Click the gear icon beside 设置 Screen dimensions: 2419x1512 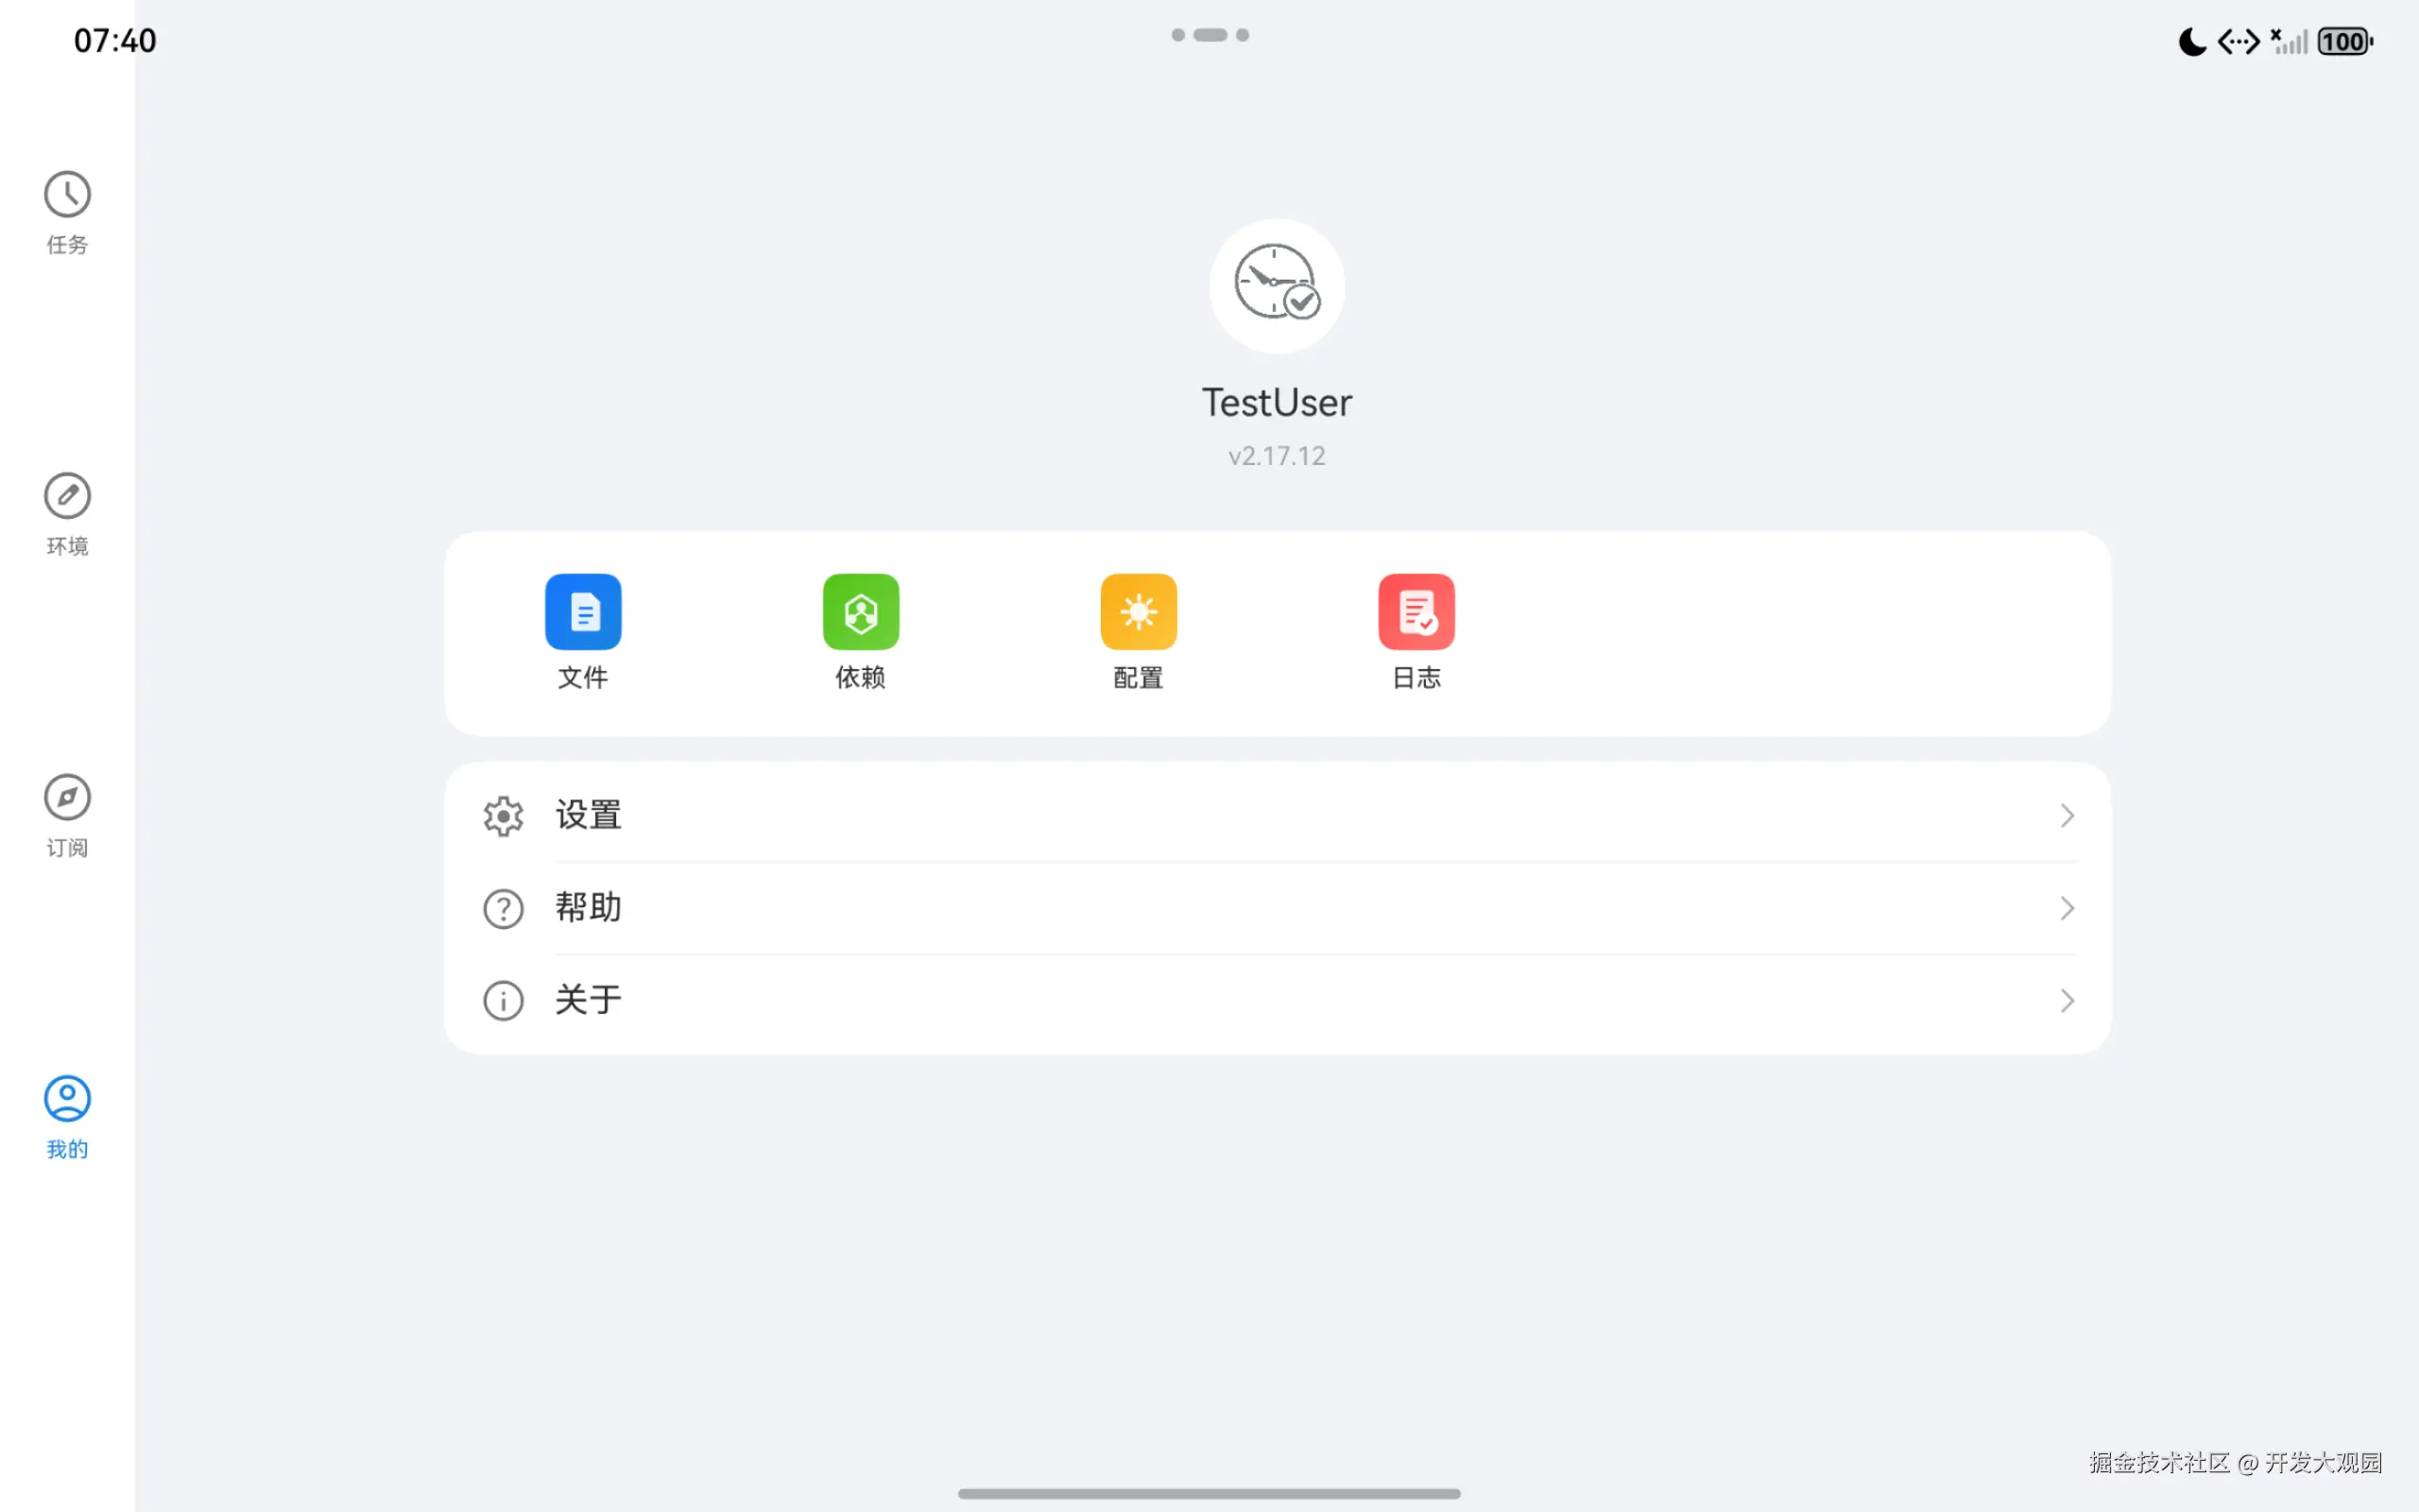pyautogui.click(x=503, y=815)
